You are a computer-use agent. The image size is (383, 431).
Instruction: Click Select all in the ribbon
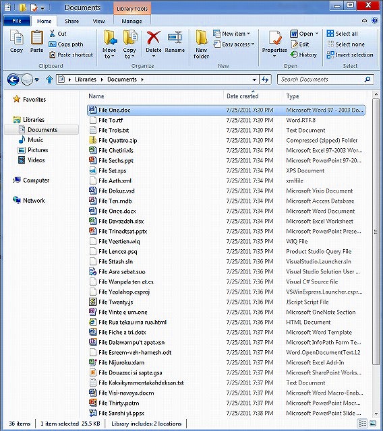[x=343, y=34]
